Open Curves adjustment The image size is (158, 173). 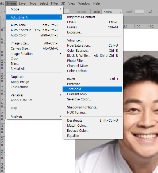93,27
